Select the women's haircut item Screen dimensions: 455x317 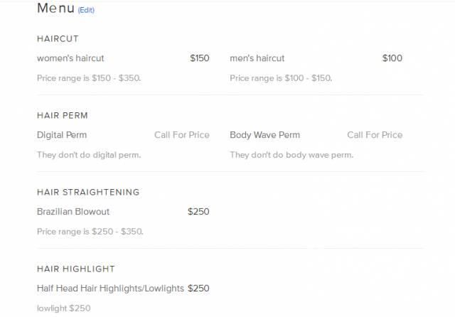70,58
